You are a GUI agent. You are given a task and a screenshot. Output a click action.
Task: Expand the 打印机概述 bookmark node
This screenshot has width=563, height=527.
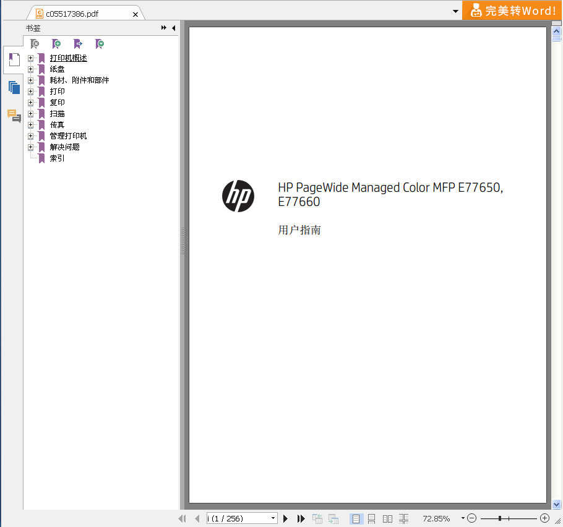pos(30,58)
